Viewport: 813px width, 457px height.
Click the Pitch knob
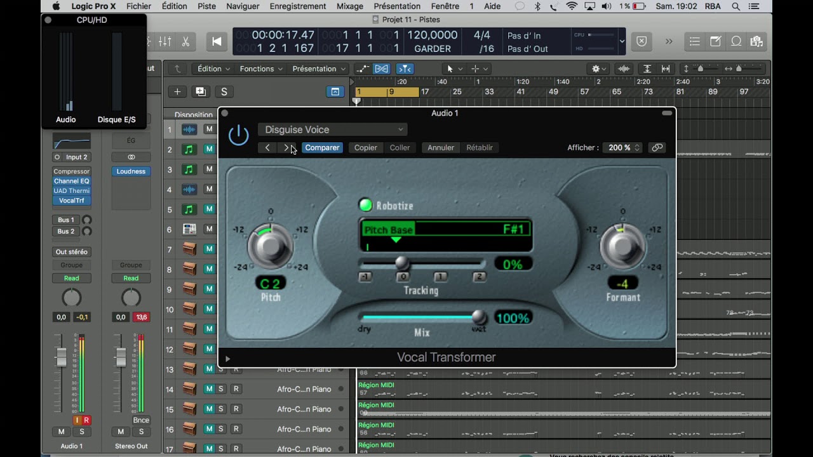click(x=271, y=246)
